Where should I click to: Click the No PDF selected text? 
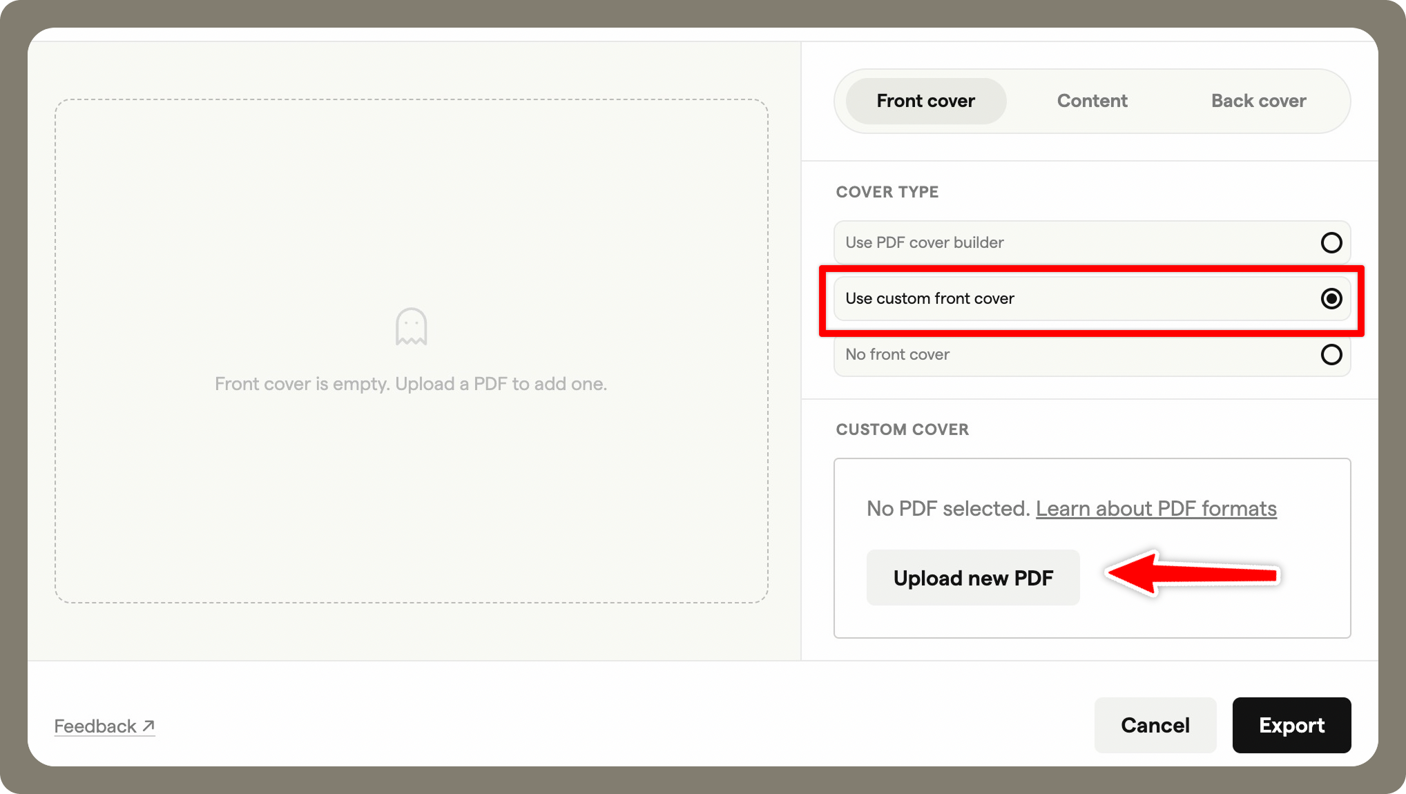point(947,509)
